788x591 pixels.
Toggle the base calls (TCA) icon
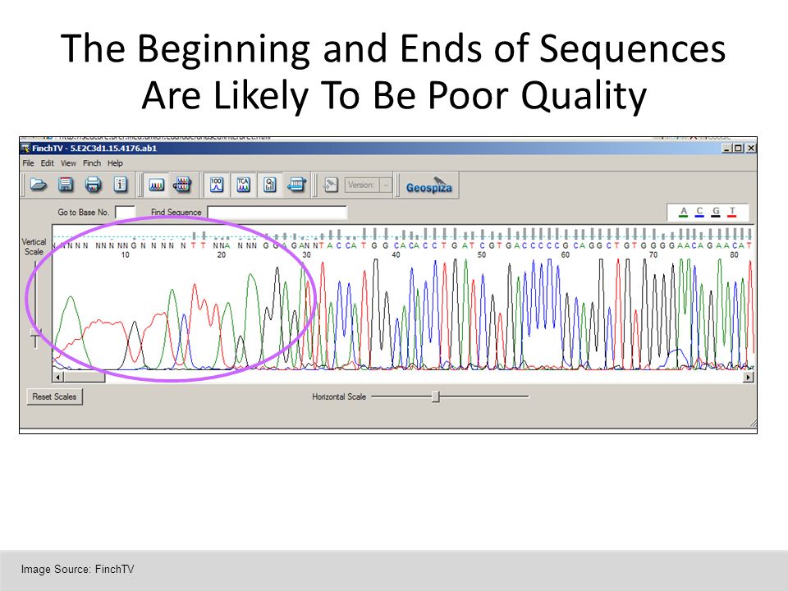click(x=243, y=185)
